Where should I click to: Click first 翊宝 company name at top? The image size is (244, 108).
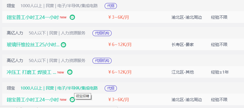[11, 6]
